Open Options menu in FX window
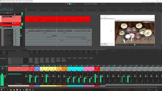Screen dimensions: 162x91 pyautogui.click(x=105, y=17)
